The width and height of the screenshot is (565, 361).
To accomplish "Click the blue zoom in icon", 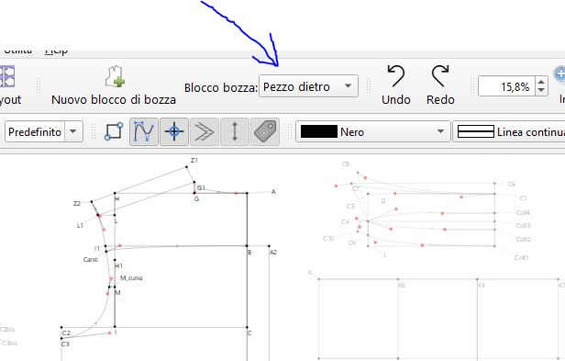I will coord(559,75).
